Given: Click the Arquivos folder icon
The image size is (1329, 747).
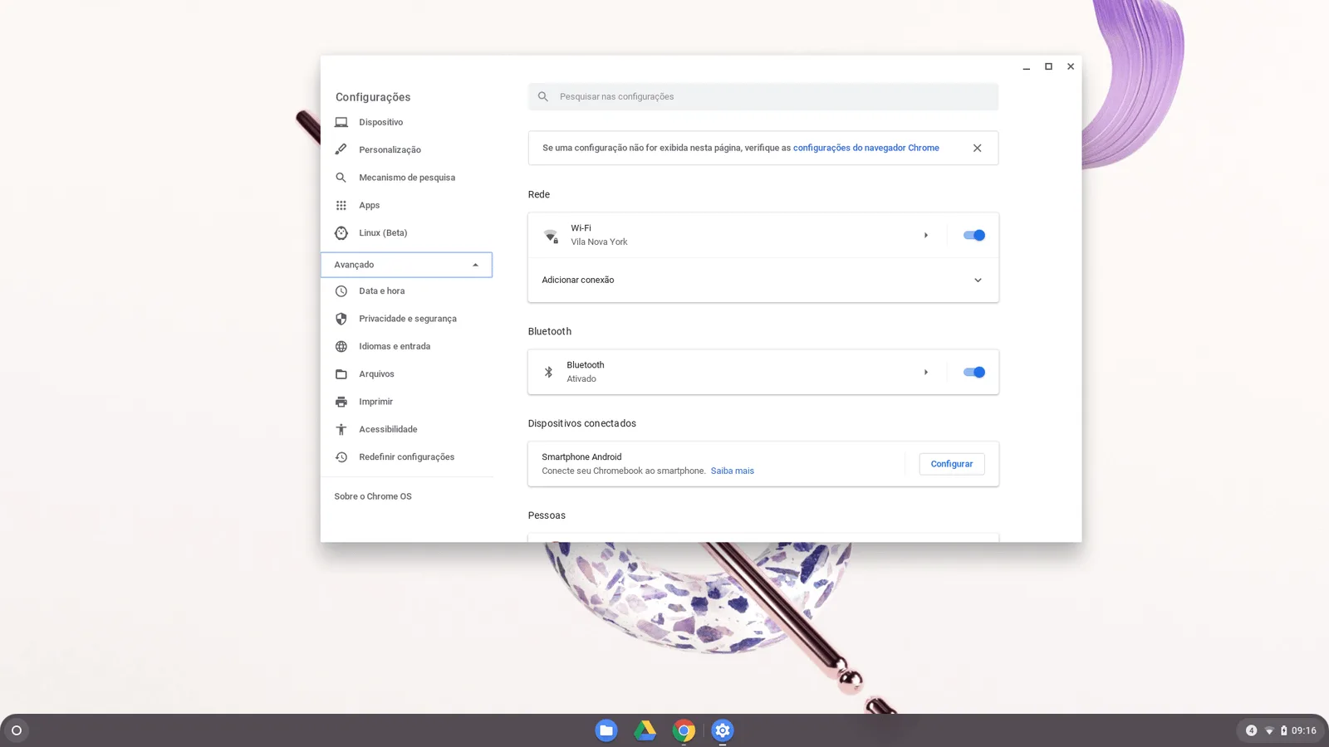Looking at the screenshot, I should [341, 374].
